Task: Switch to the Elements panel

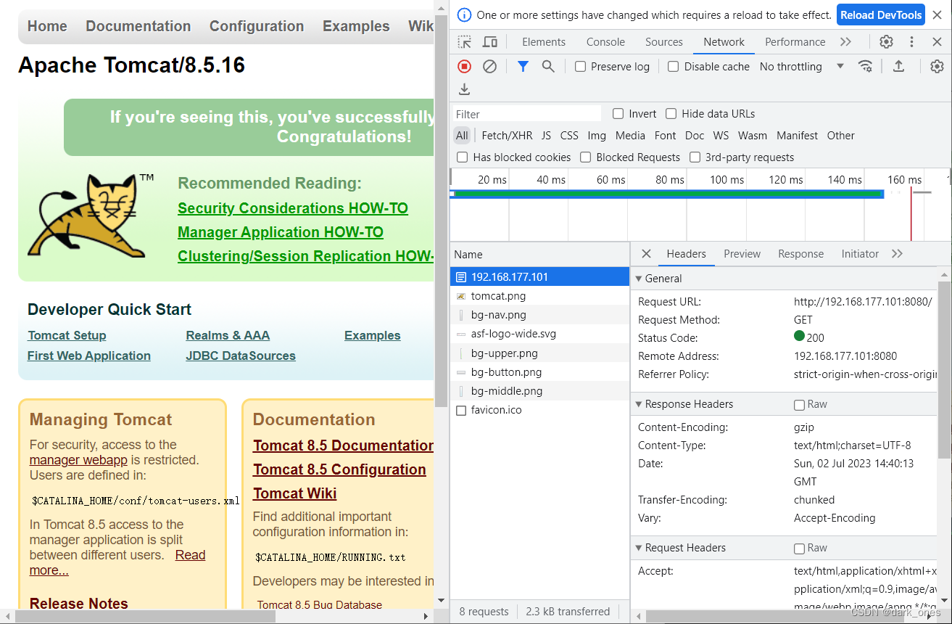Action: (544, 42)
